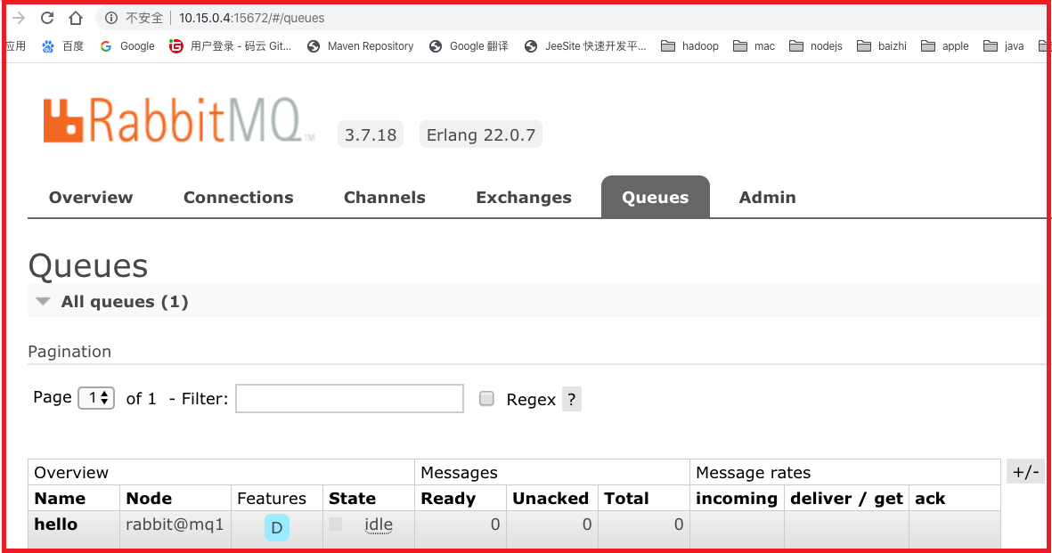Screen dimensions: 1052x553
Task: Open the java bookmarks folder
Action: [x=1004, y=46]
